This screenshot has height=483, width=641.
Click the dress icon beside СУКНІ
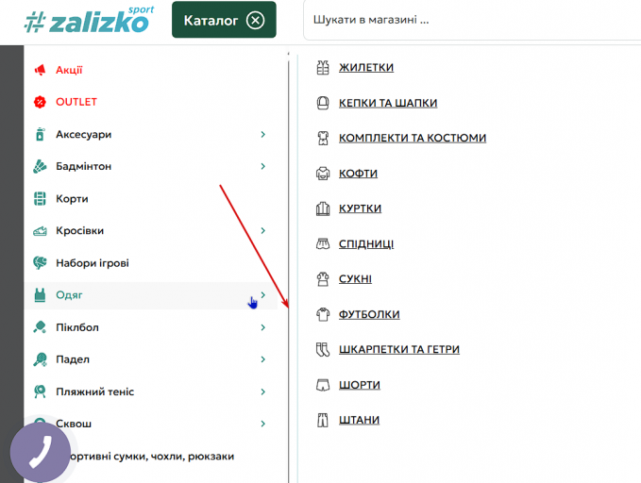323,279
